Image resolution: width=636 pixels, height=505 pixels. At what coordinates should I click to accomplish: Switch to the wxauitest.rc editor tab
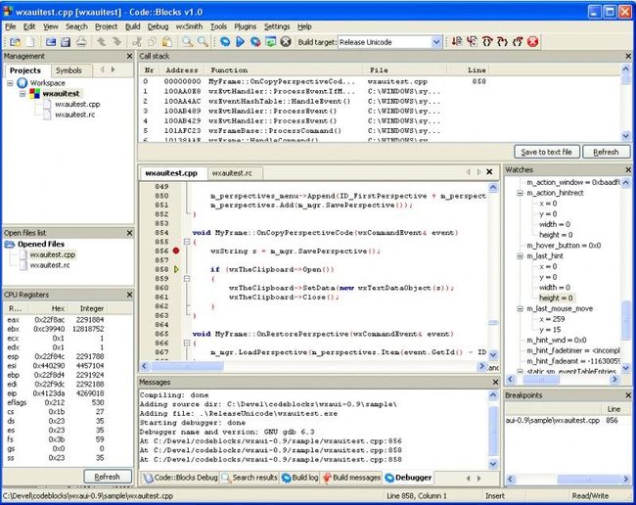point(232,173)
